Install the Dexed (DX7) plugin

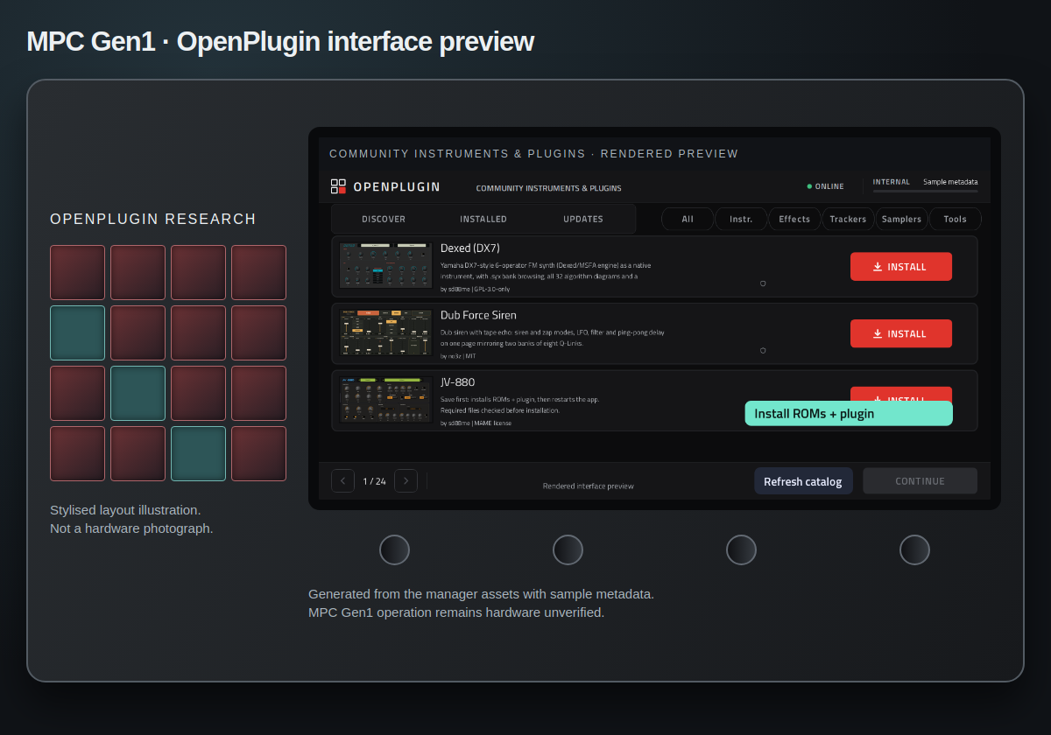[900, 267]
